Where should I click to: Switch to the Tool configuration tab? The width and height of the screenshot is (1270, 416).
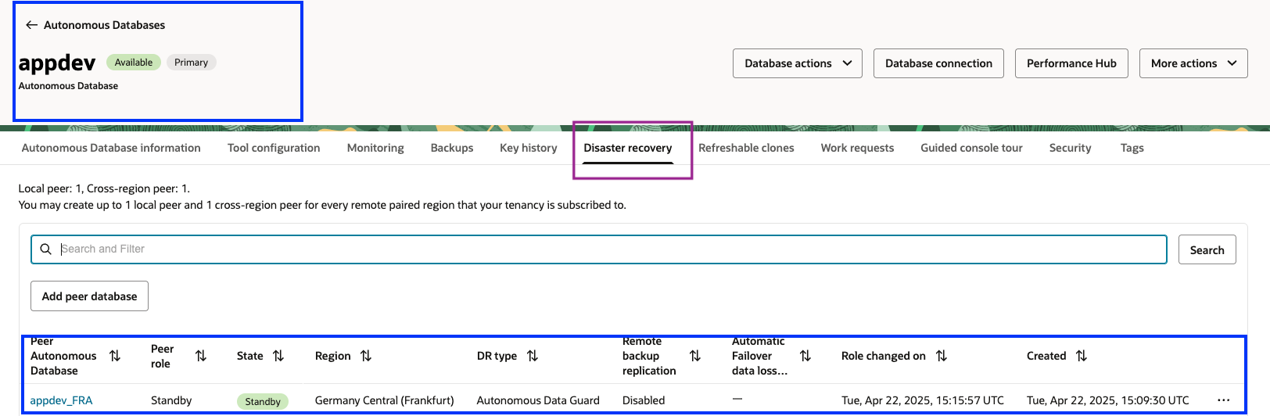point(274,148)
